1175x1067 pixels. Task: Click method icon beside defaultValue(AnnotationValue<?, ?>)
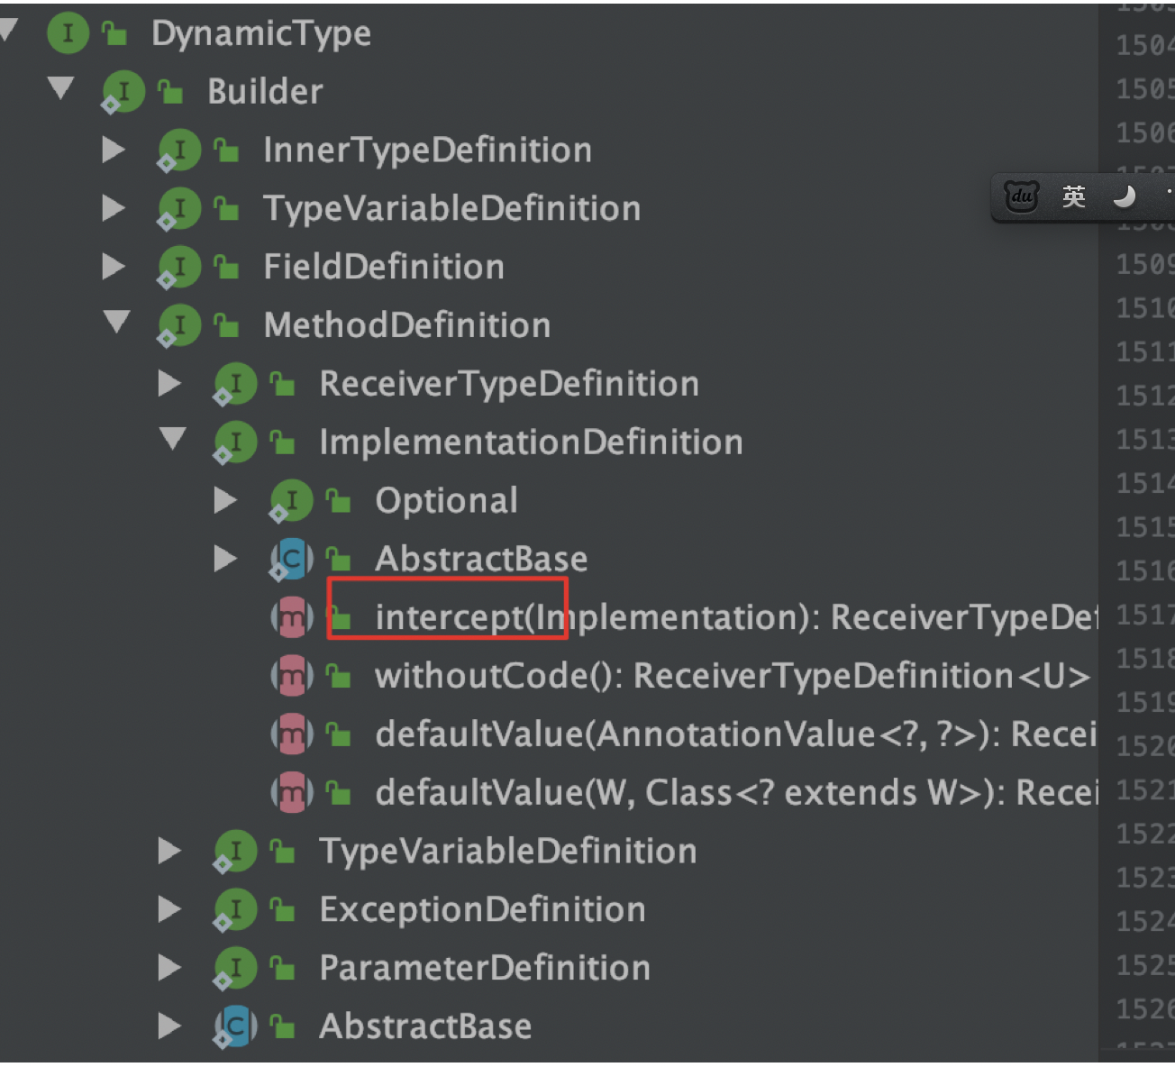click(292, 735)
